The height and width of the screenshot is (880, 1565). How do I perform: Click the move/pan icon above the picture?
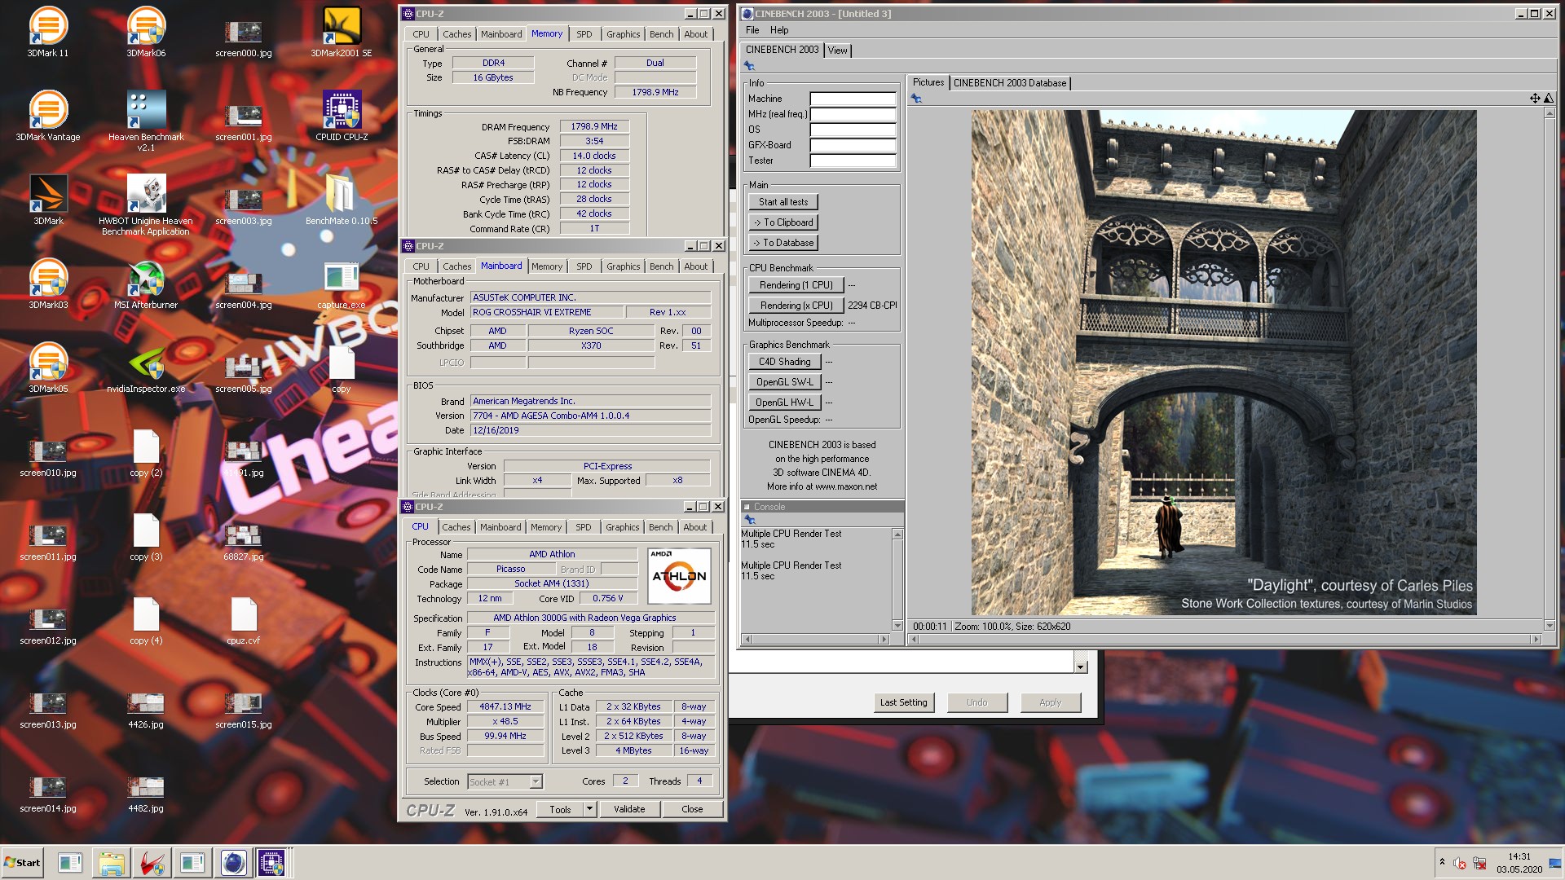coord(1535,98)
